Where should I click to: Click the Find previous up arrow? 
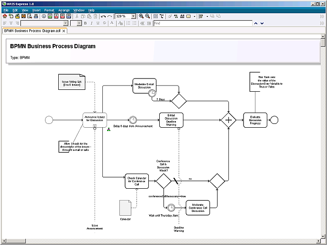click(x=256, y=23)
